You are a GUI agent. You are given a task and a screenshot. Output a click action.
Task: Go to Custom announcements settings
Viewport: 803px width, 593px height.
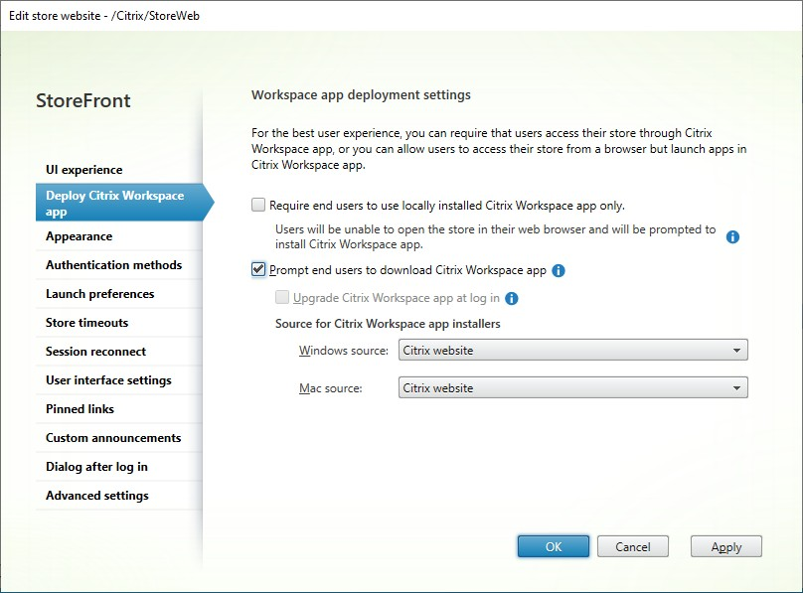point(112,438)
